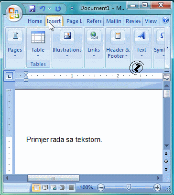The width and height of the screenshot is (174, 195).
Task: Click the Header & Footer icon
Action: point(118,37)
